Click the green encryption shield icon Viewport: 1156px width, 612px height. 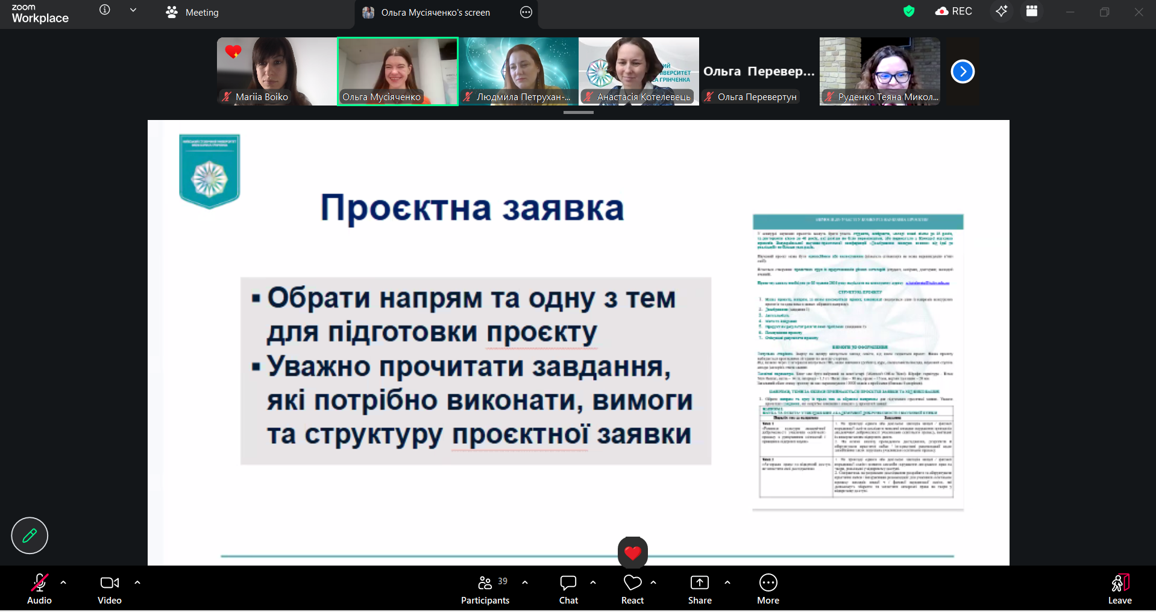pyautogui.click(x=909, y=11)
